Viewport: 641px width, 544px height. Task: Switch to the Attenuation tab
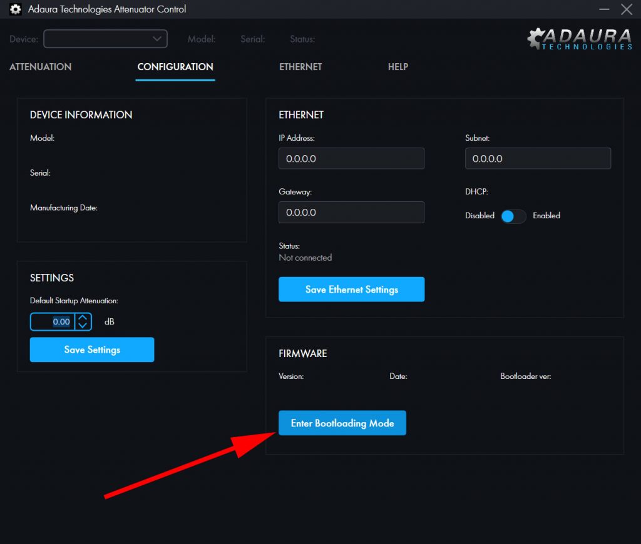[x=41, y=67]
